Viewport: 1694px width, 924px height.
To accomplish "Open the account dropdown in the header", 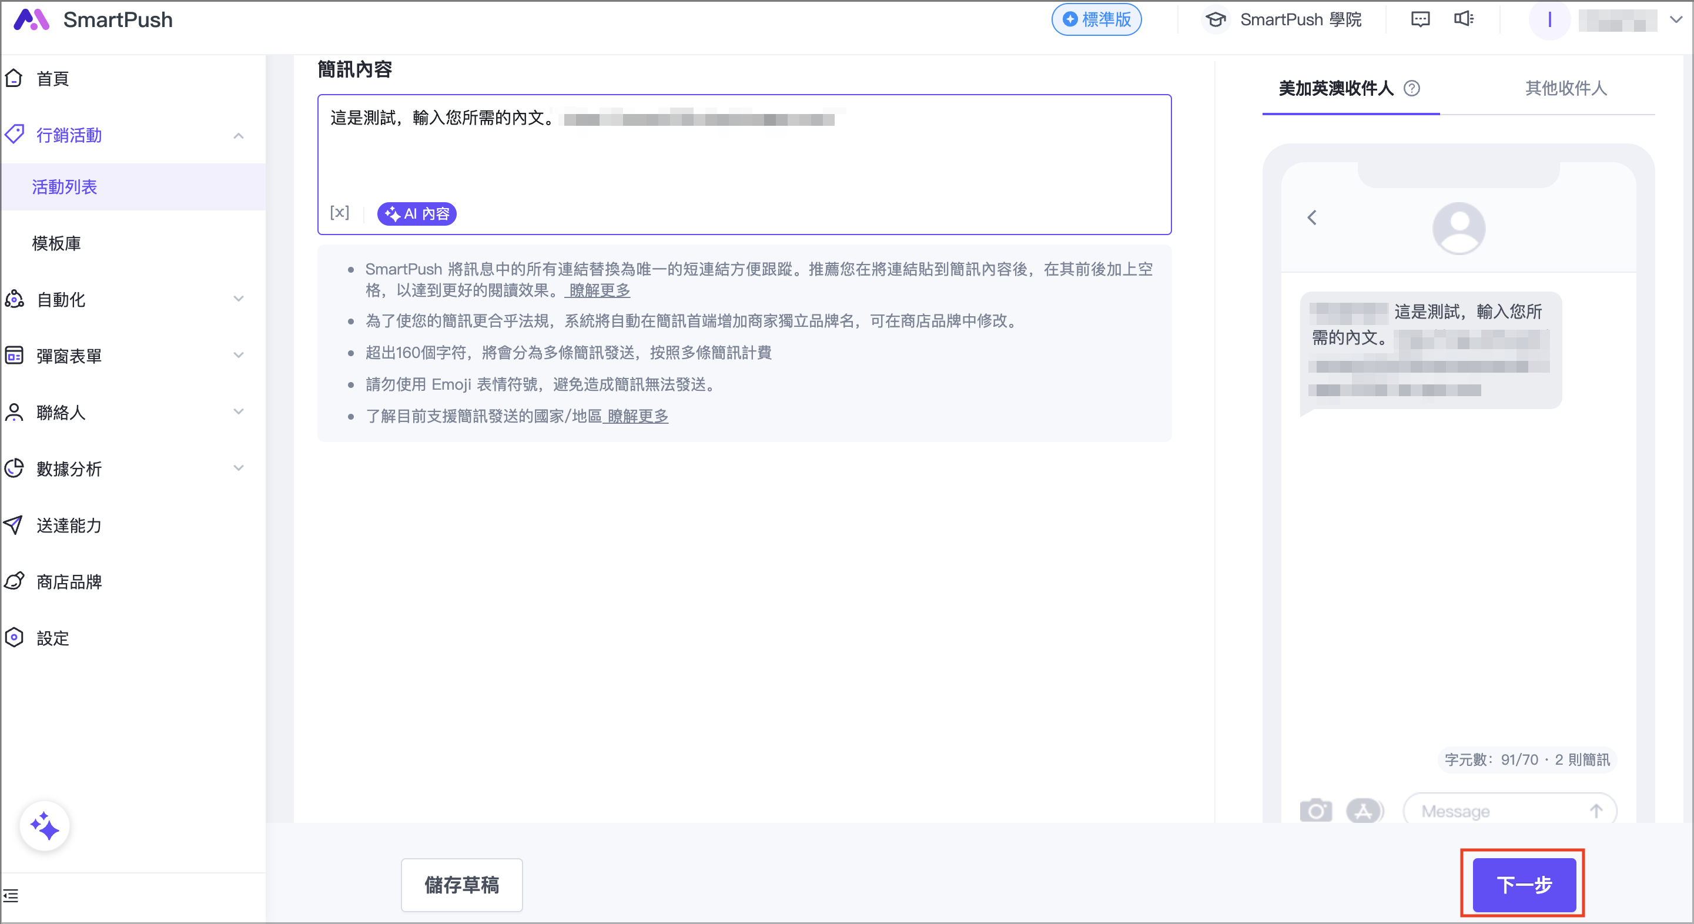I will 1676,20.
